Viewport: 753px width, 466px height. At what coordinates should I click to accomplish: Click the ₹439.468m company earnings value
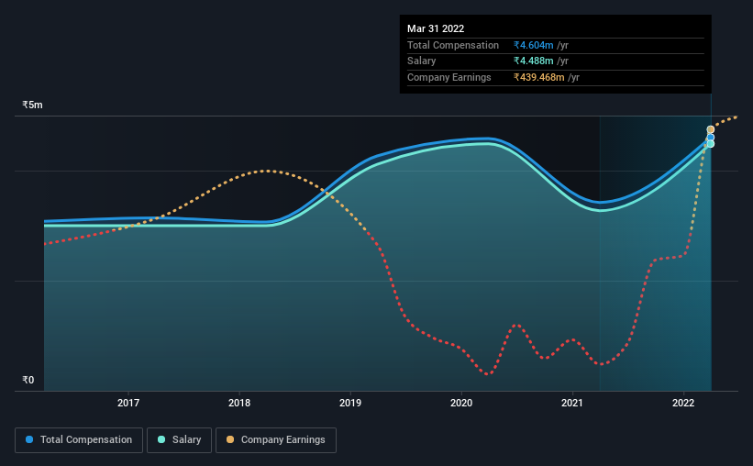tap(538, 77)
